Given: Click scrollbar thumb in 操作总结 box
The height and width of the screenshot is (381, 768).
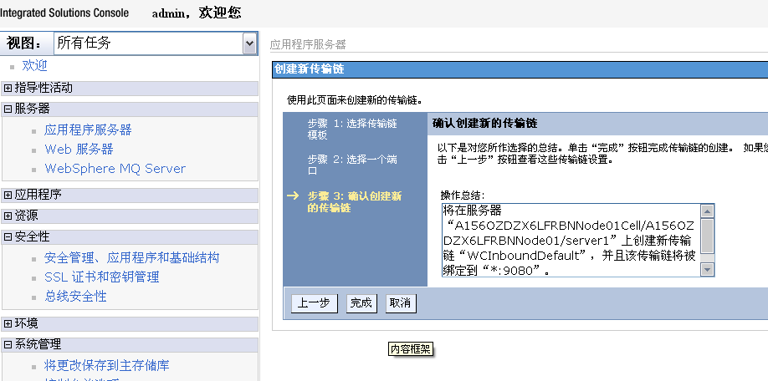Looking at the screenshot, I should pyautogui.click(x=707, y=236).
